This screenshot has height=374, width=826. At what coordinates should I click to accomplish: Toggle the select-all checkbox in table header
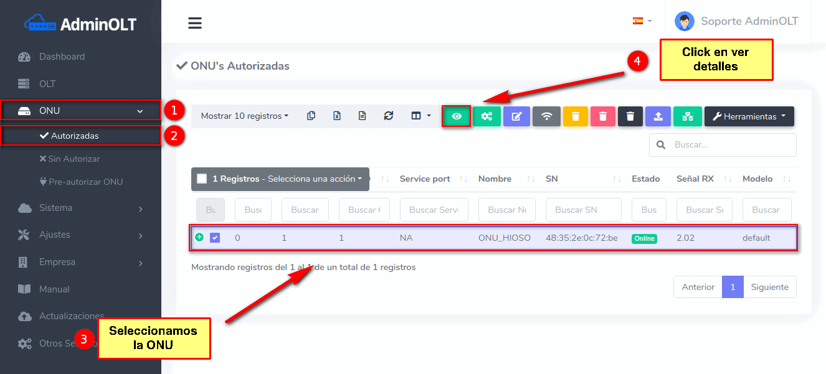pos(202,179)
